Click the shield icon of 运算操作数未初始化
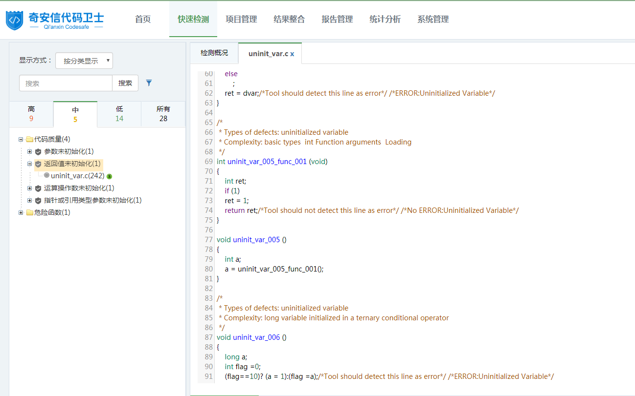 click(38, 188)
